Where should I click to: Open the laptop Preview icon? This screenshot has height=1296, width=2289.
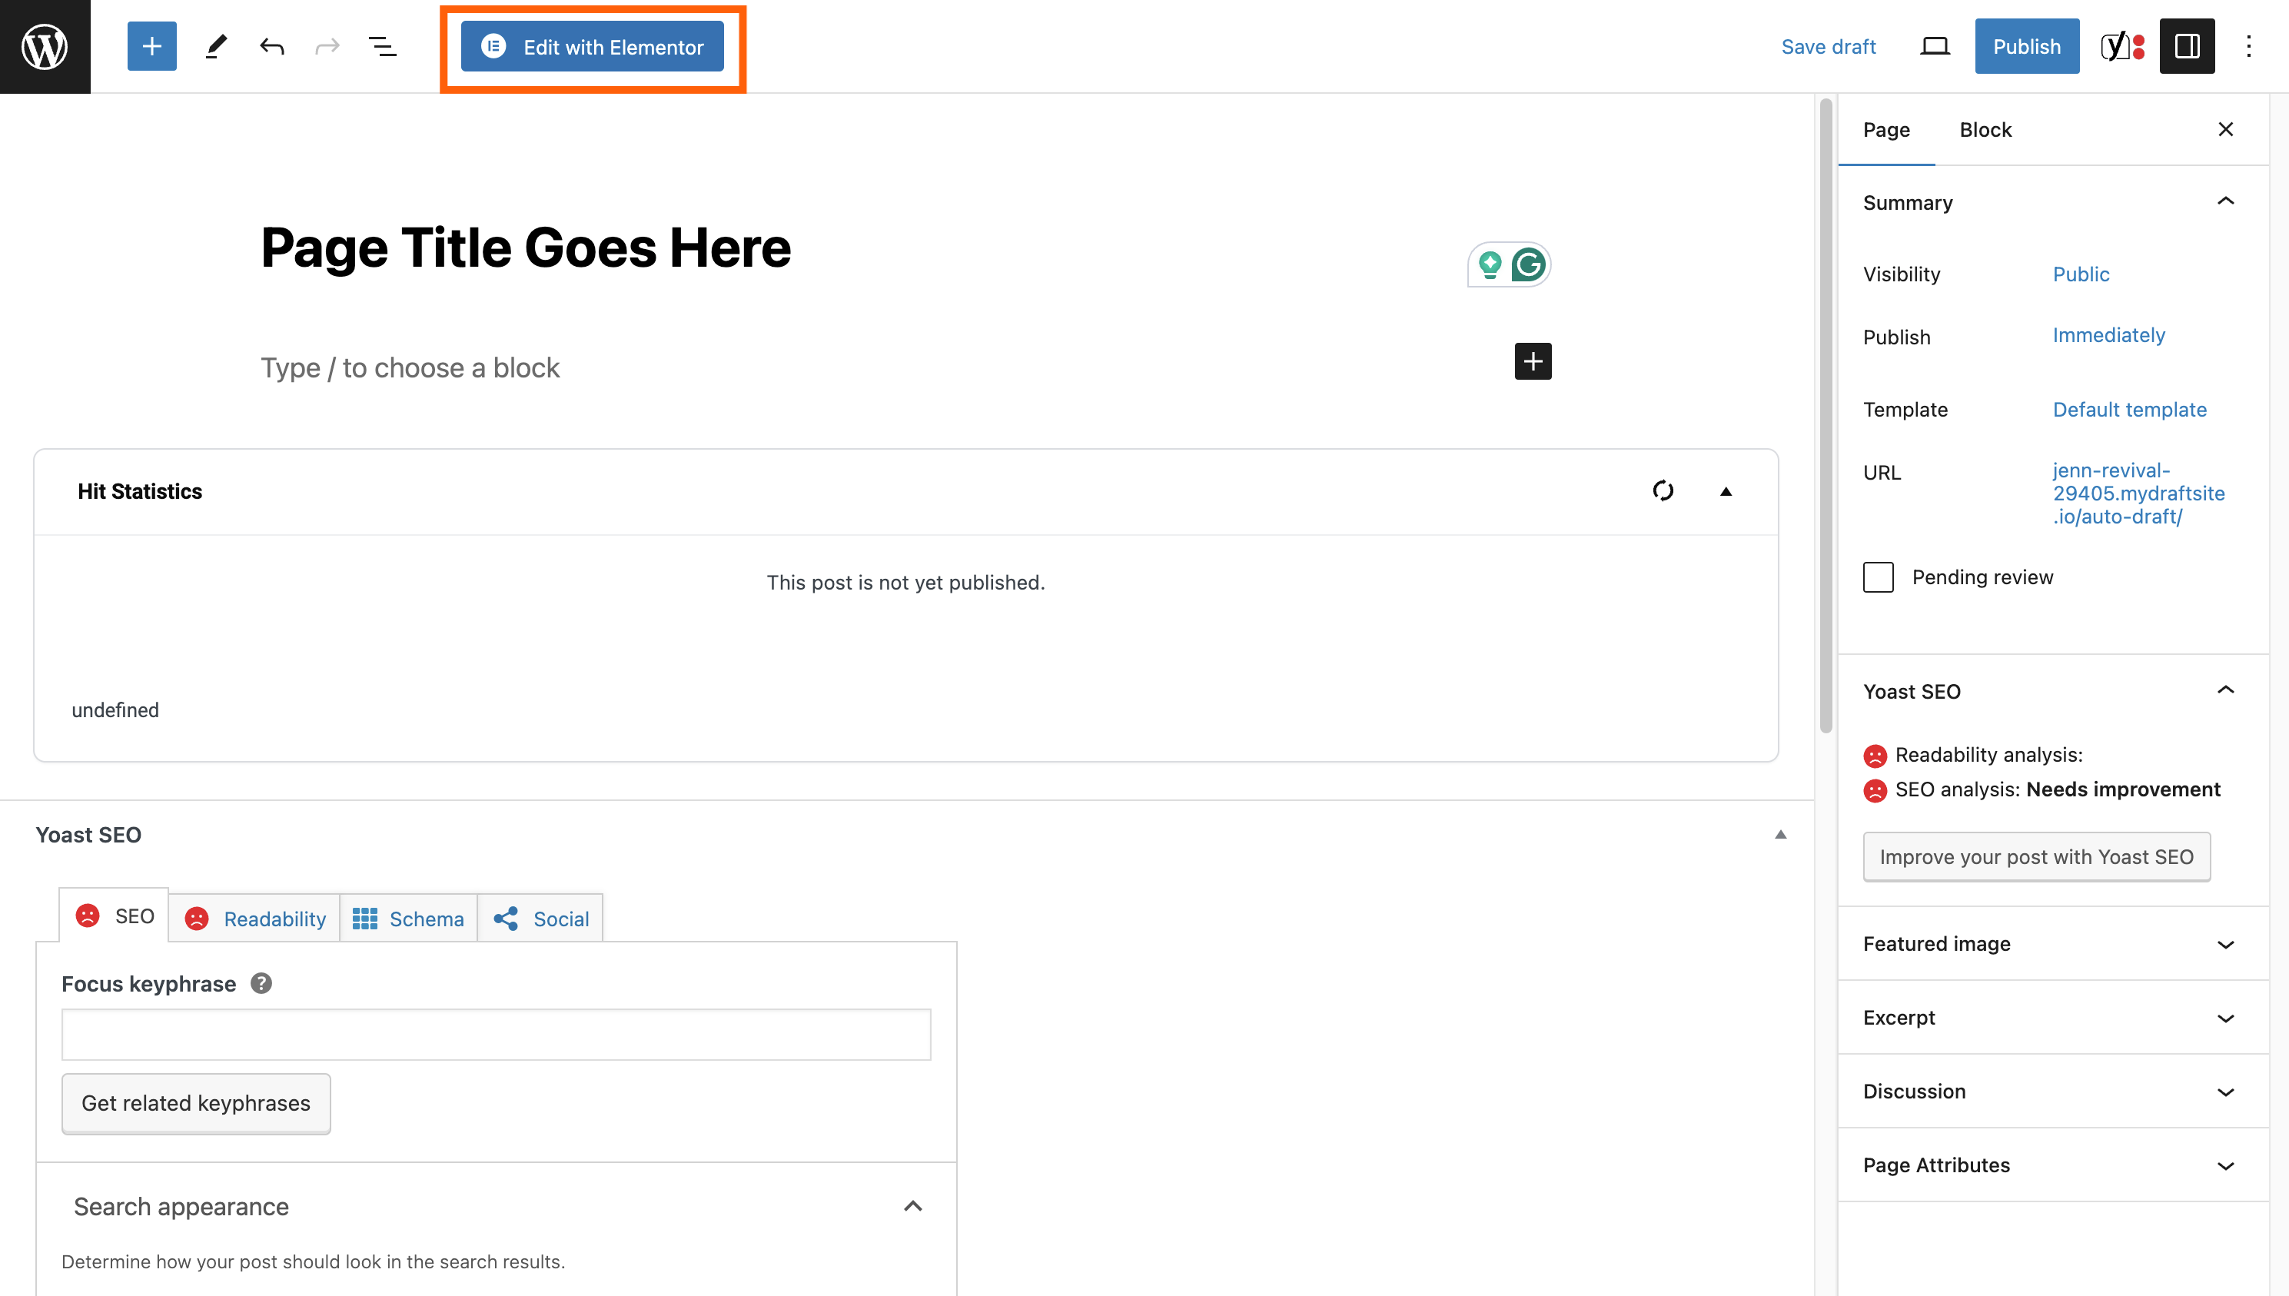[x=1935, y=46]
